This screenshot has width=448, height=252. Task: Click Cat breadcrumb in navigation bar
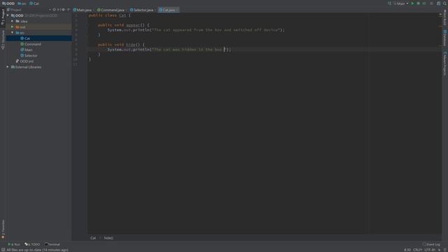tap(34, 3)
